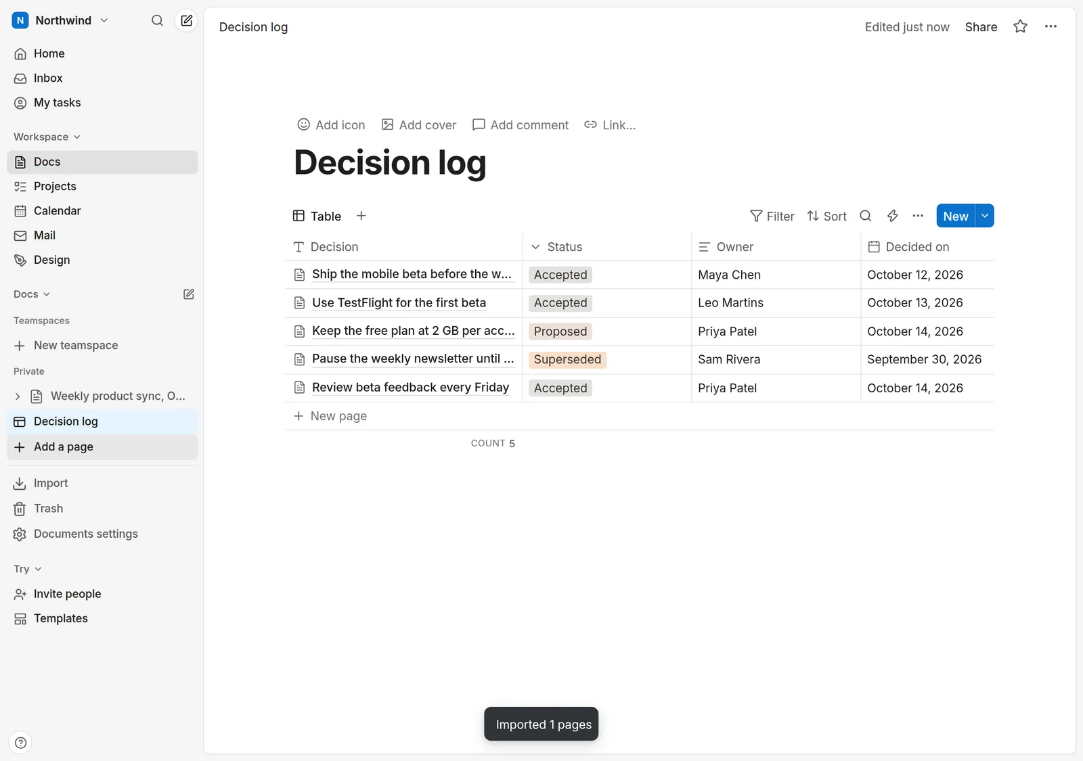Click the edit icon next to Docs section
The width and height of the screenshot is (1083, 761).
coord(189,294)
